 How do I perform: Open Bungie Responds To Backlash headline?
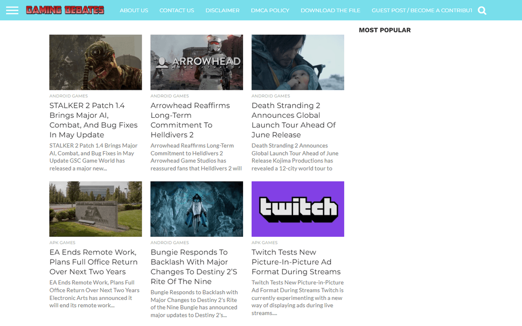194,267
